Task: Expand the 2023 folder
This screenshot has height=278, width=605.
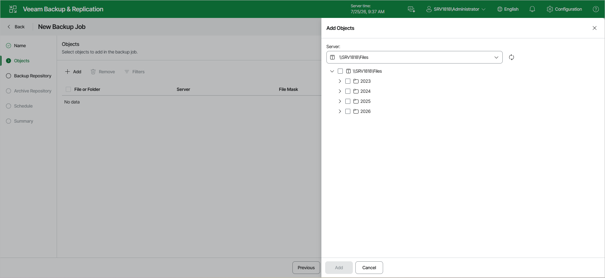Action: tap(340, 81)
